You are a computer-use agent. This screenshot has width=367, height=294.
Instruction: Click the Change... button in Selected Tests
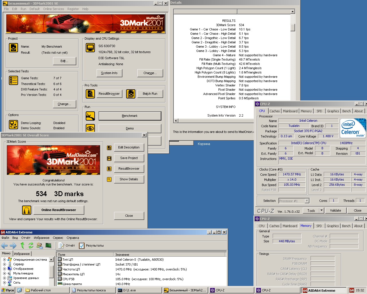tap(65, 104)
